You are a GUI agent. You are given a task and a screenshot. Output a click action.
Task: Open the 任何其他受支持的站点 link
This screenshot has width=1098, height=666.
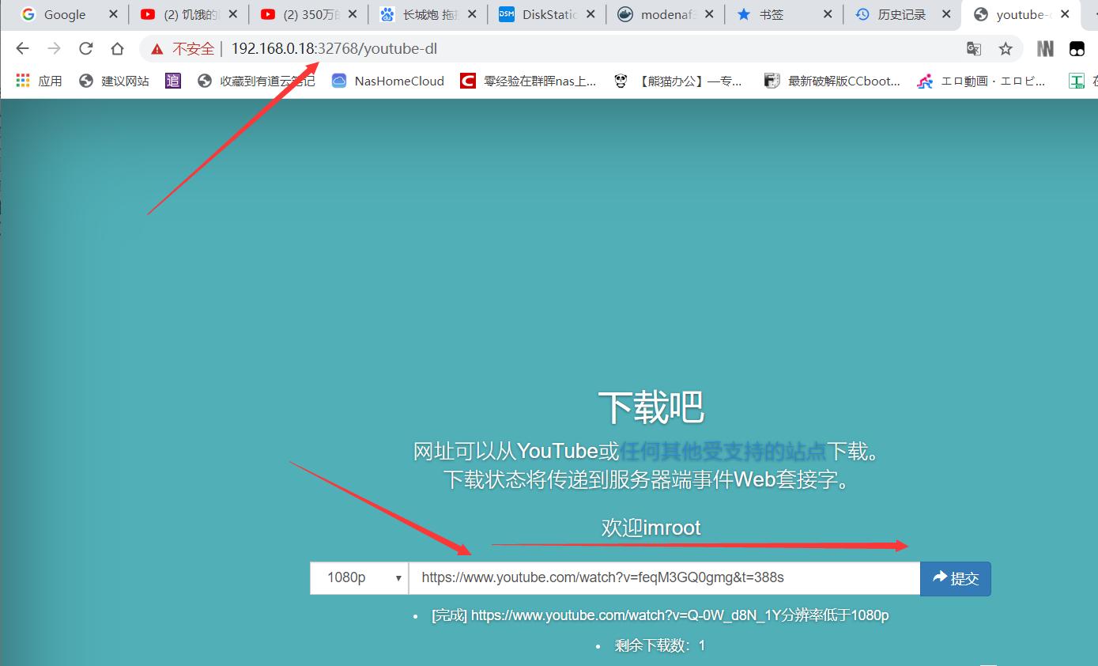(x=724, y=451)
